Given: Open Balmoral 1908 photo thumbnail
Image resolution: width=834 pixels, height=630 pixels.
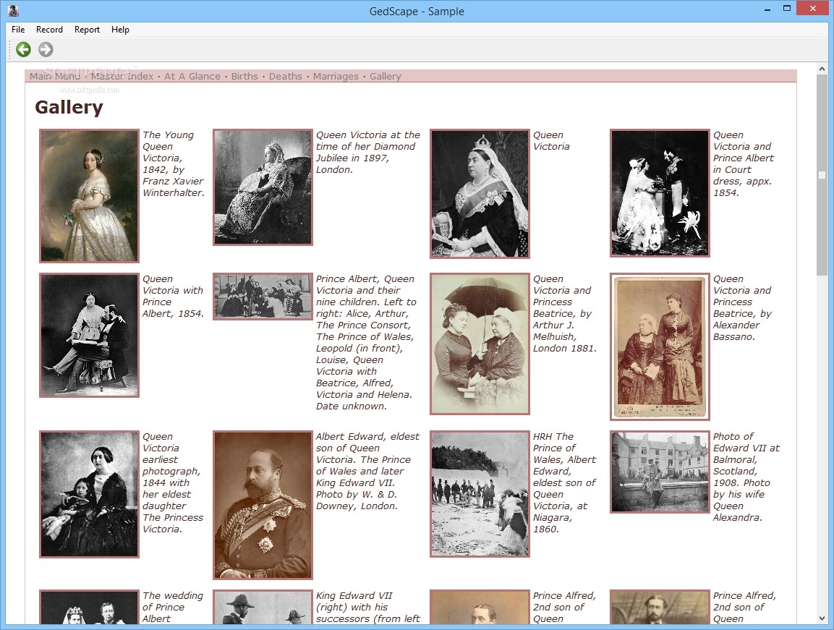Looking at the screenshot, I should [660, 472].
